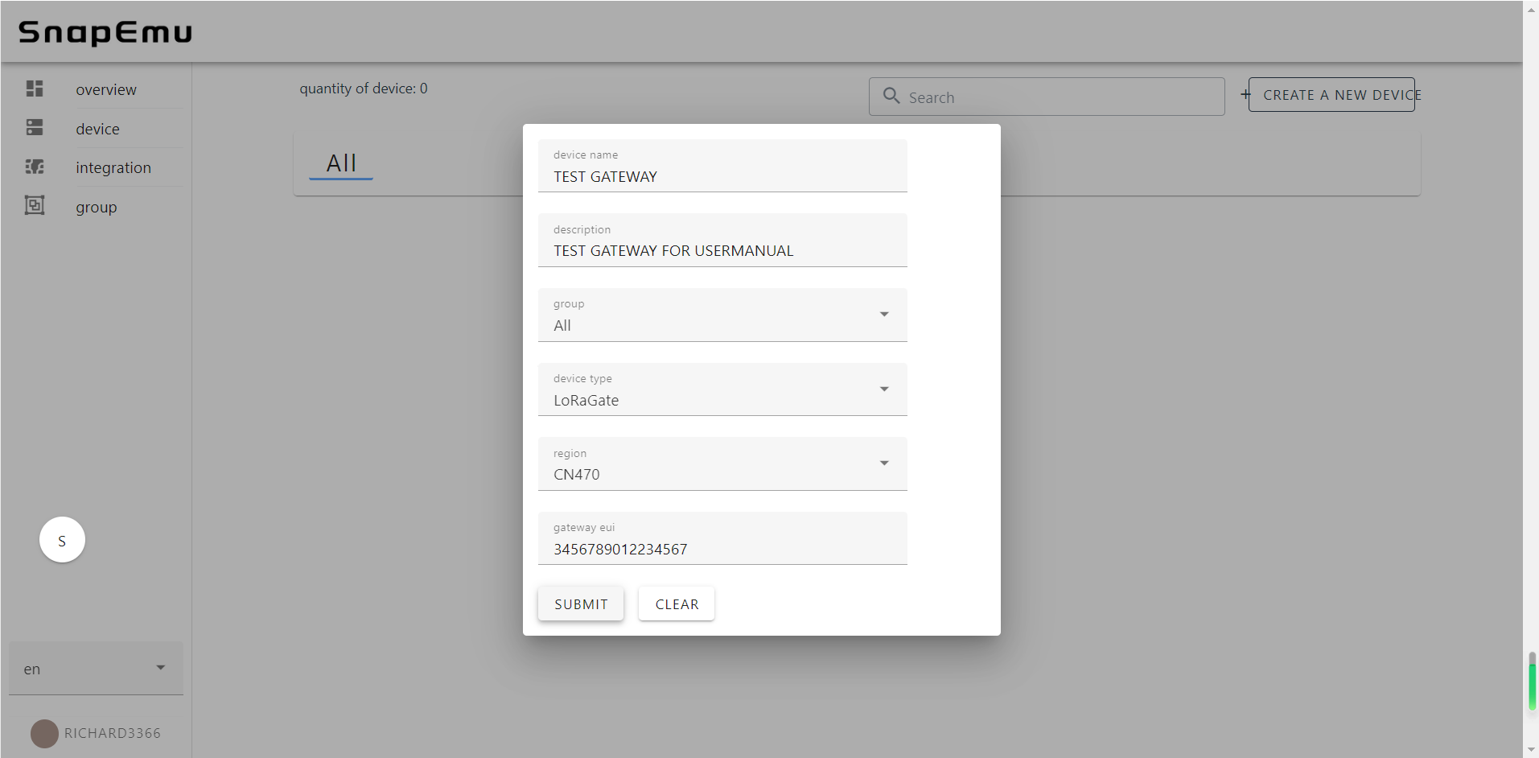The height and width of the screenshot is (758, 1539).
Task: Click the plus icon for new device
Action: click(1245, 95)
